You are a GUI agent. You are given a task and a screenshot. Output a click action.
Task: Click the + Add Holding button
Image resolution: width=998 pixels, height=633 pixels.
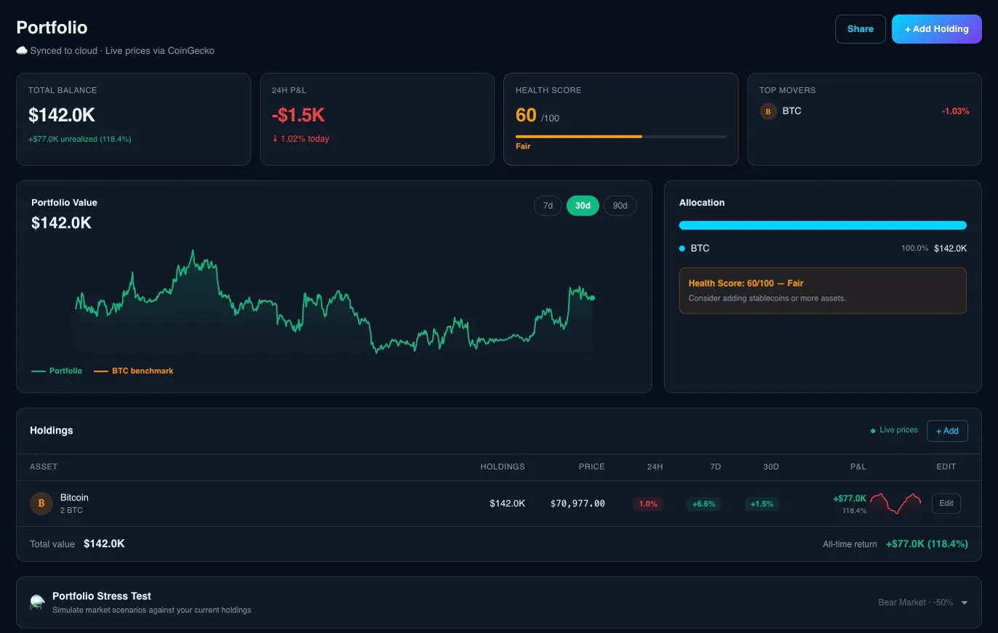pyautogui.click(x=936, y=29)
